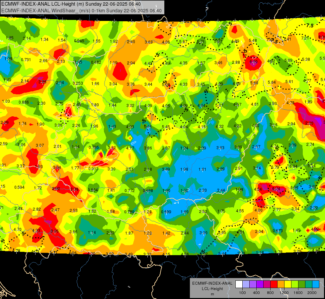Click the wind shear value 5.65
The image size is (325, 299).
[x=222, y=233]
